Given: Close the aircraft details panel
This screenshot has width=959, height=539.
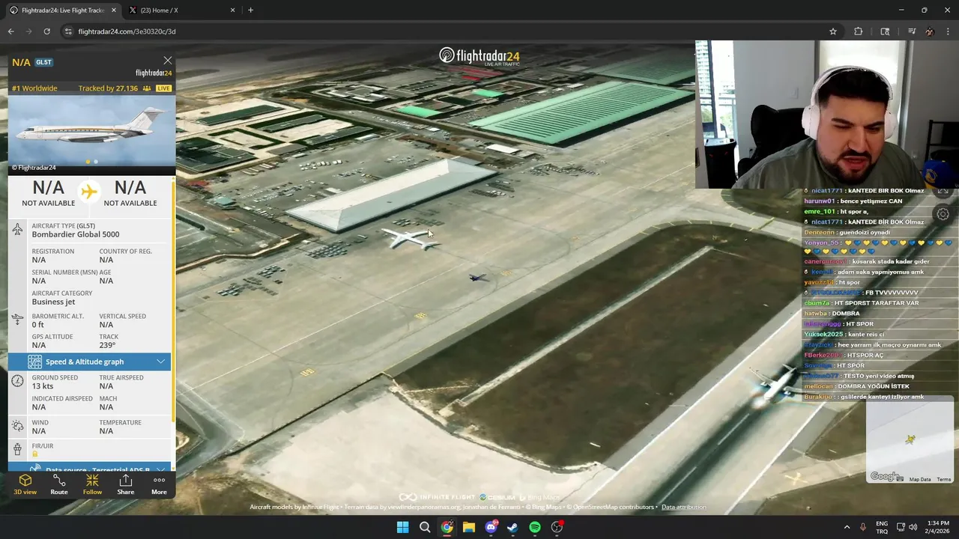Looking at the screenshot, I should click(x=167, y=61).
